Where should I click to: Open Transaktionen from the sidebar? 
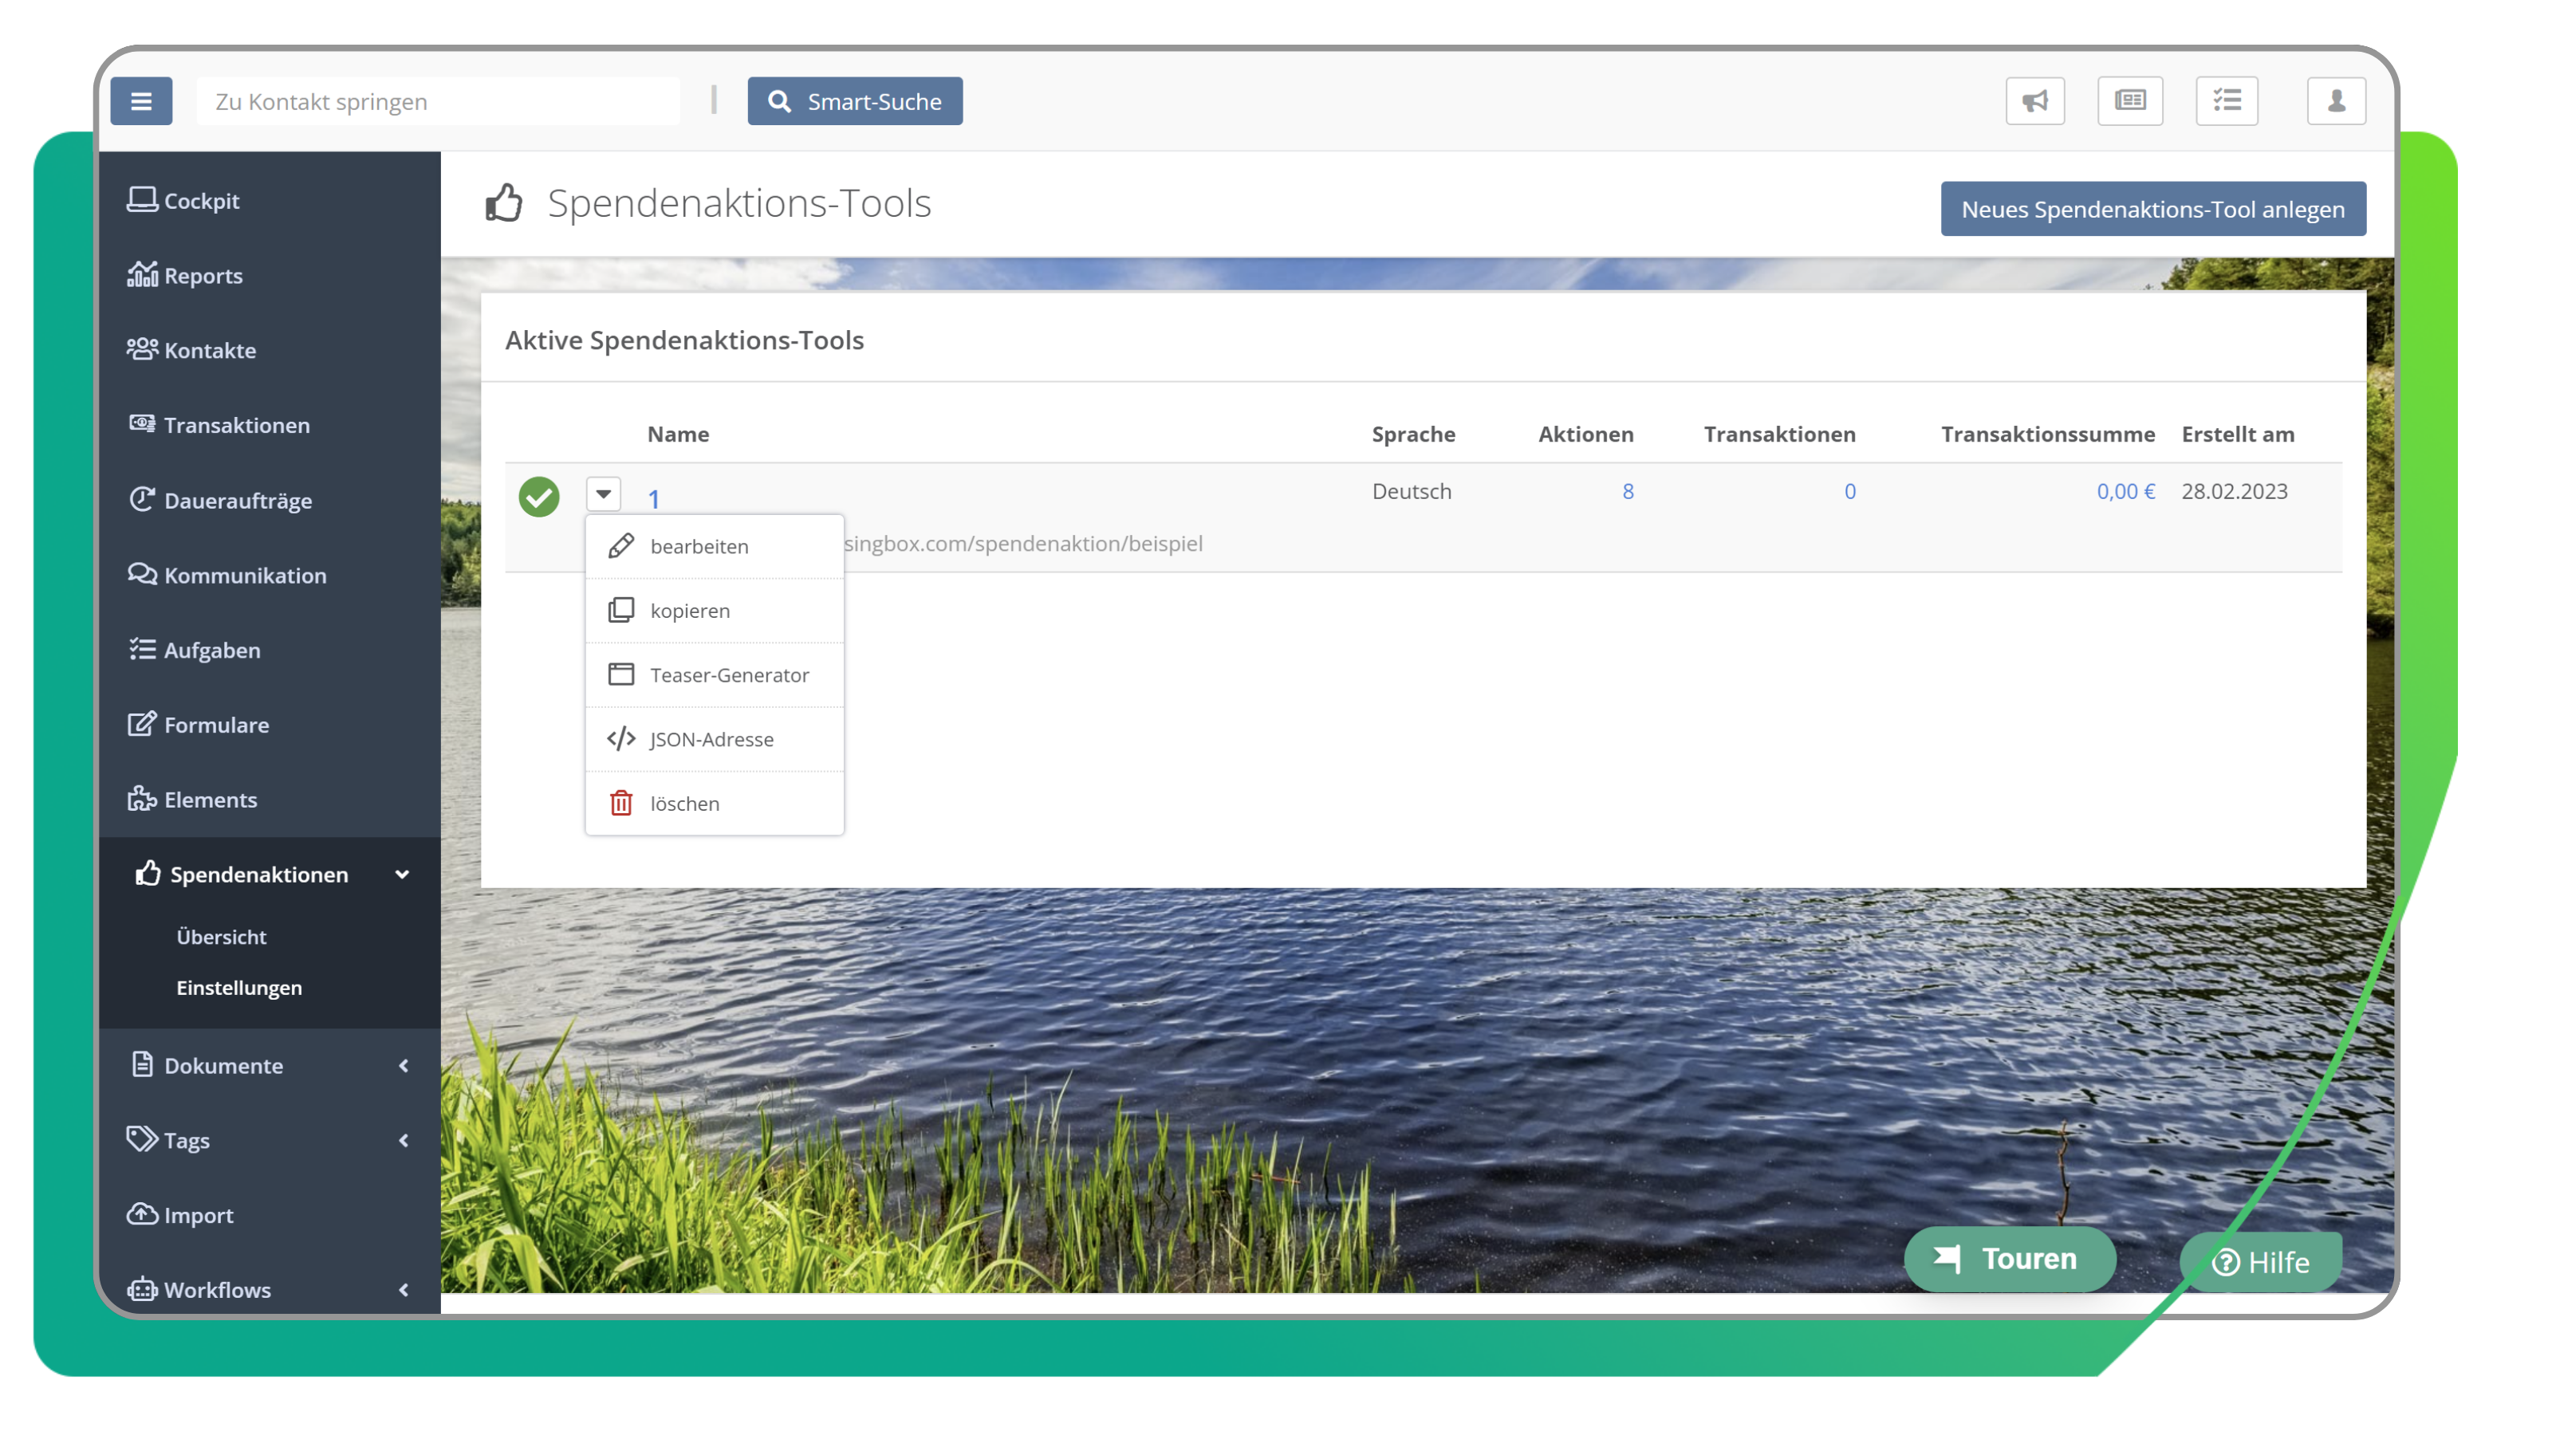tap(236, 425)
